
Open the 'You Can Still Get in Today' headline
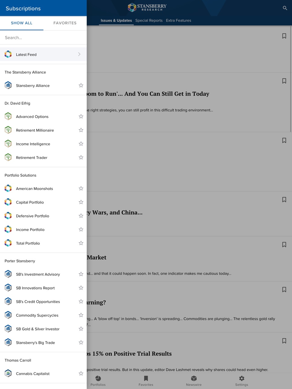[x=148, y=93]
